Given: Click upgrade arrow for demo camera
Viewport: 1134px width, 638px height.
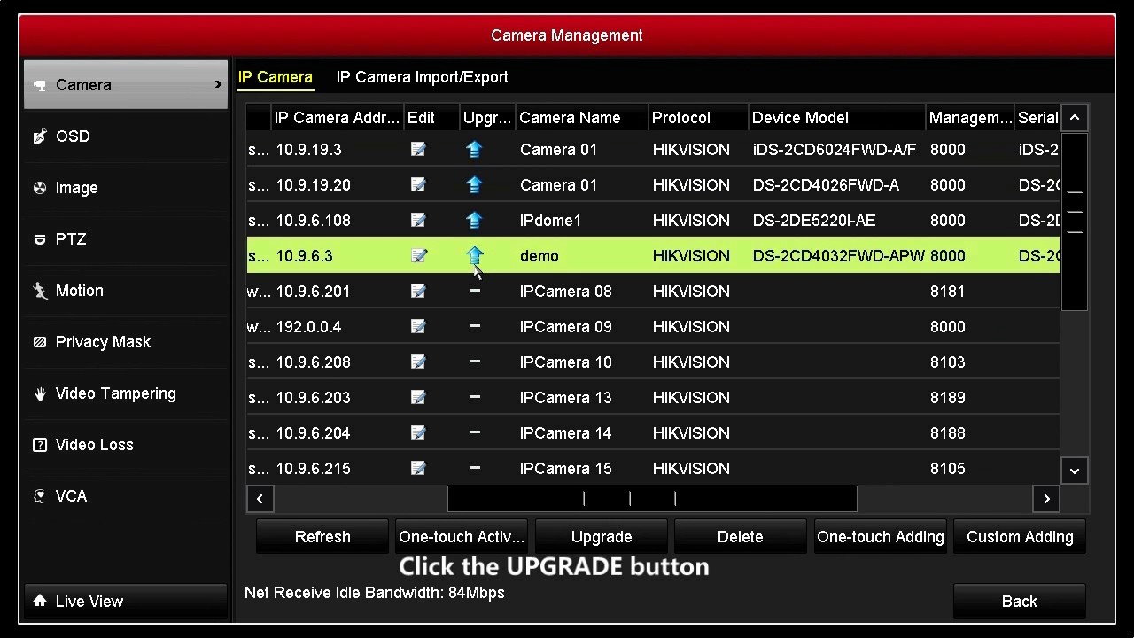Looking at the screenshot, I should 474,256.
